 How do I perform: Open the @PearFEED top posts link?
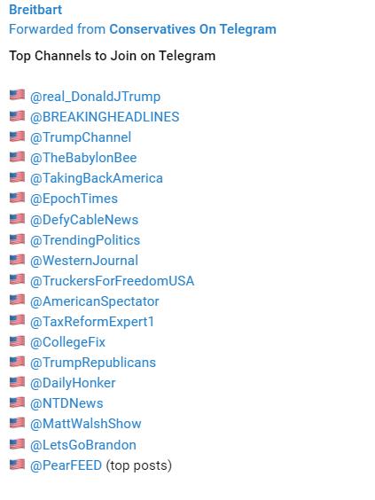tap(66, 465)
